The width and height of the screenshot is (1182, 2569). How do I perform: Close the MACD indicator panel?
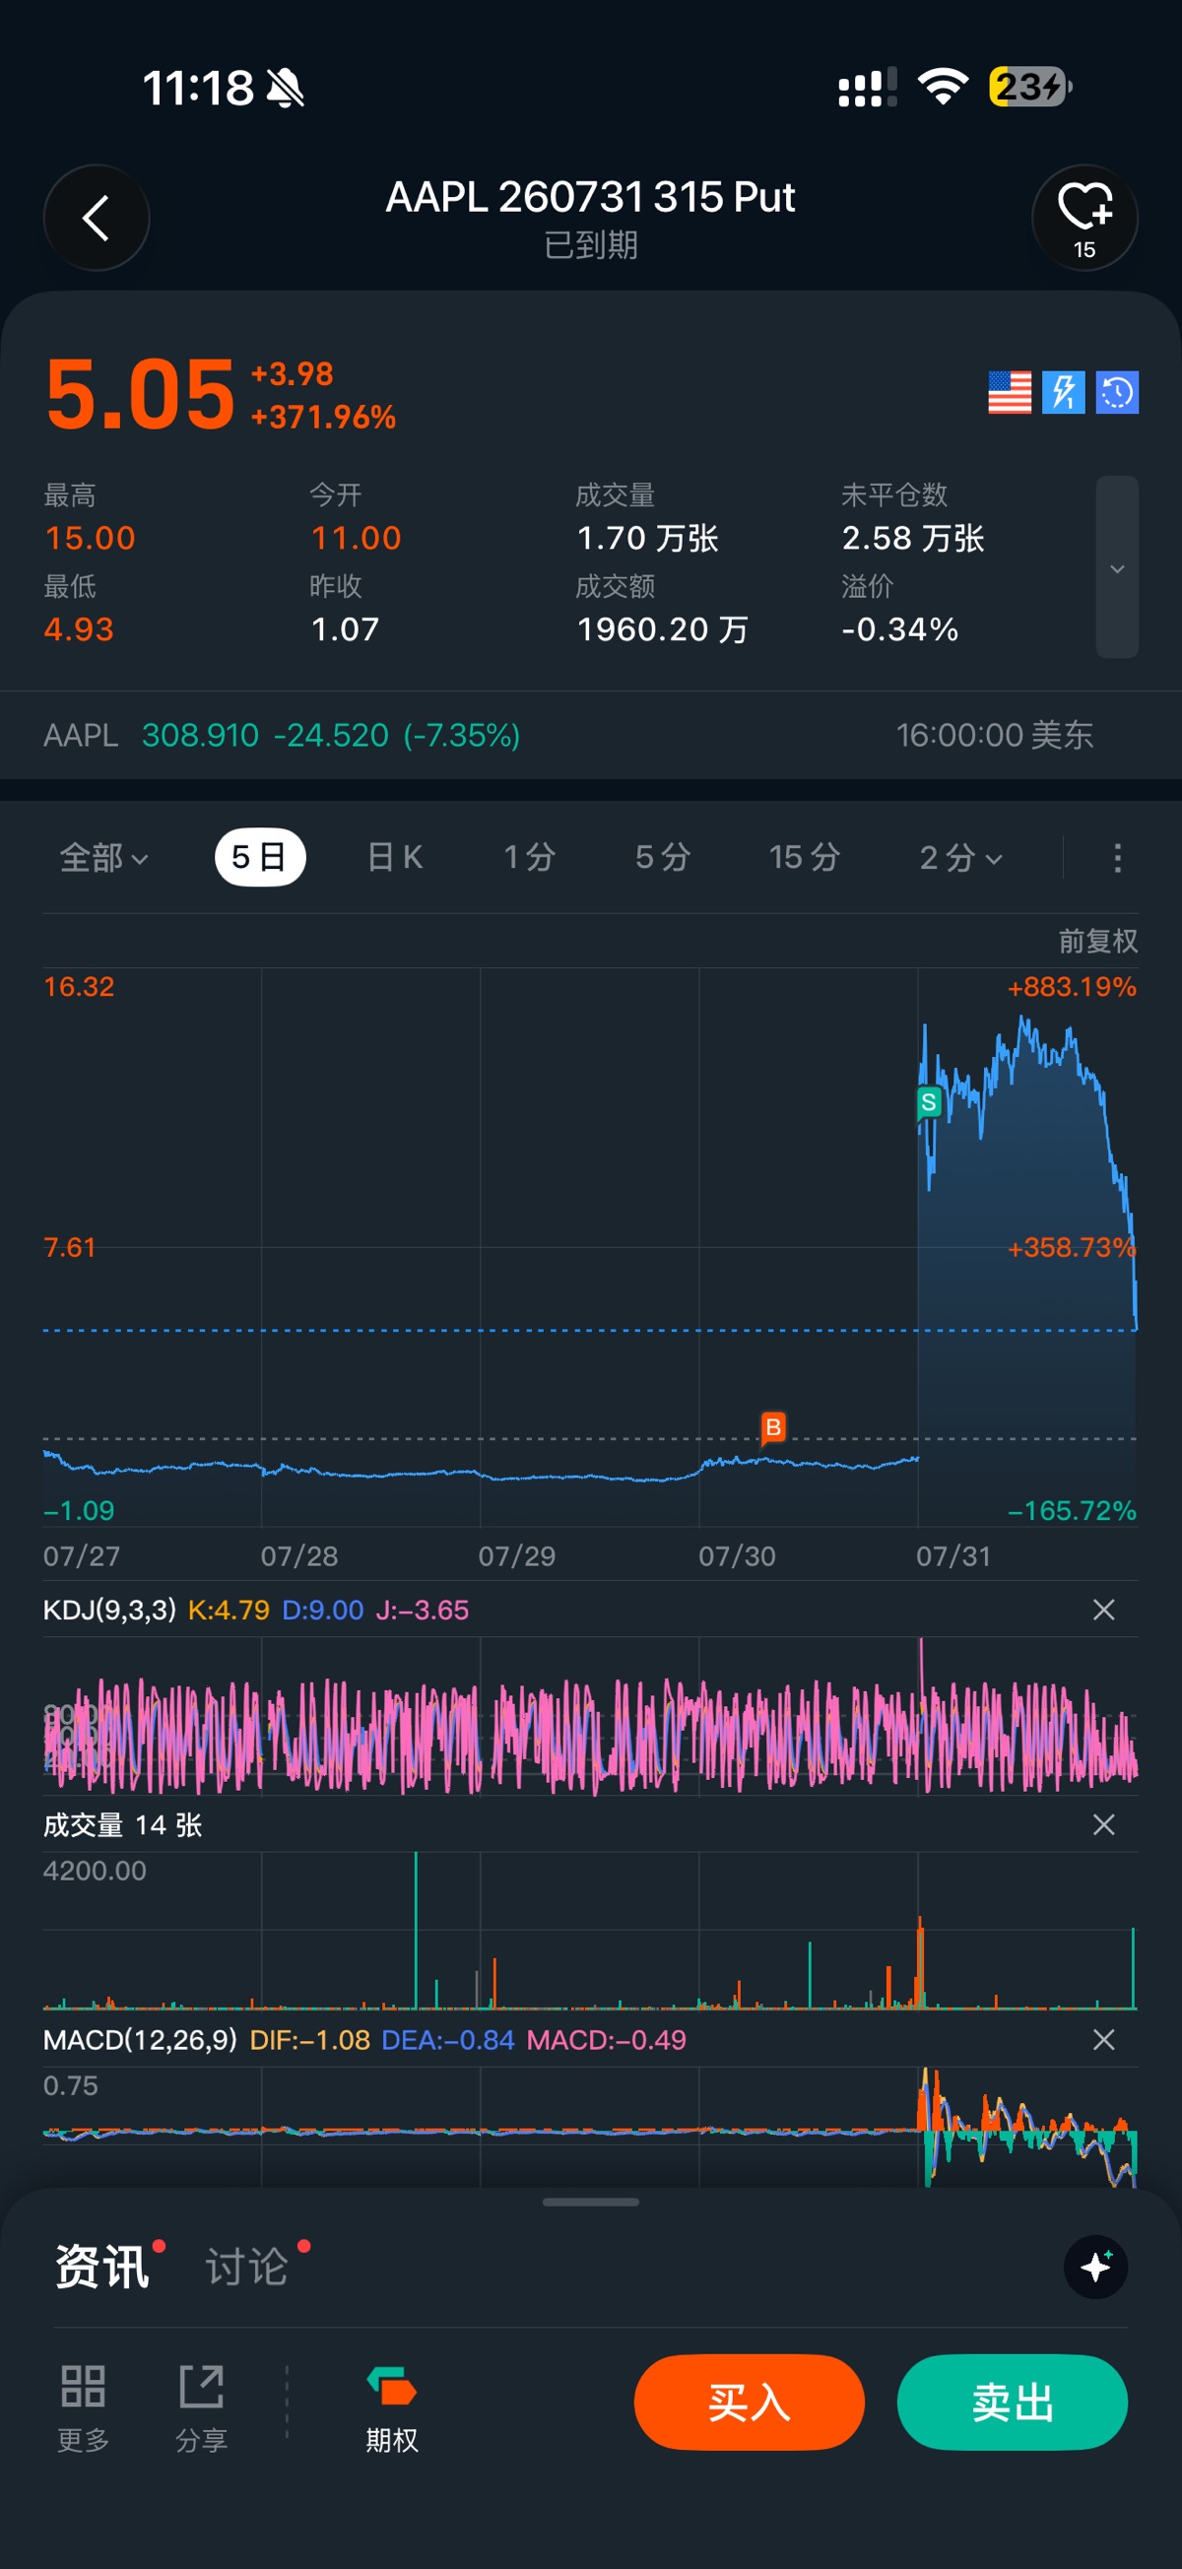click(1103, 2039)
